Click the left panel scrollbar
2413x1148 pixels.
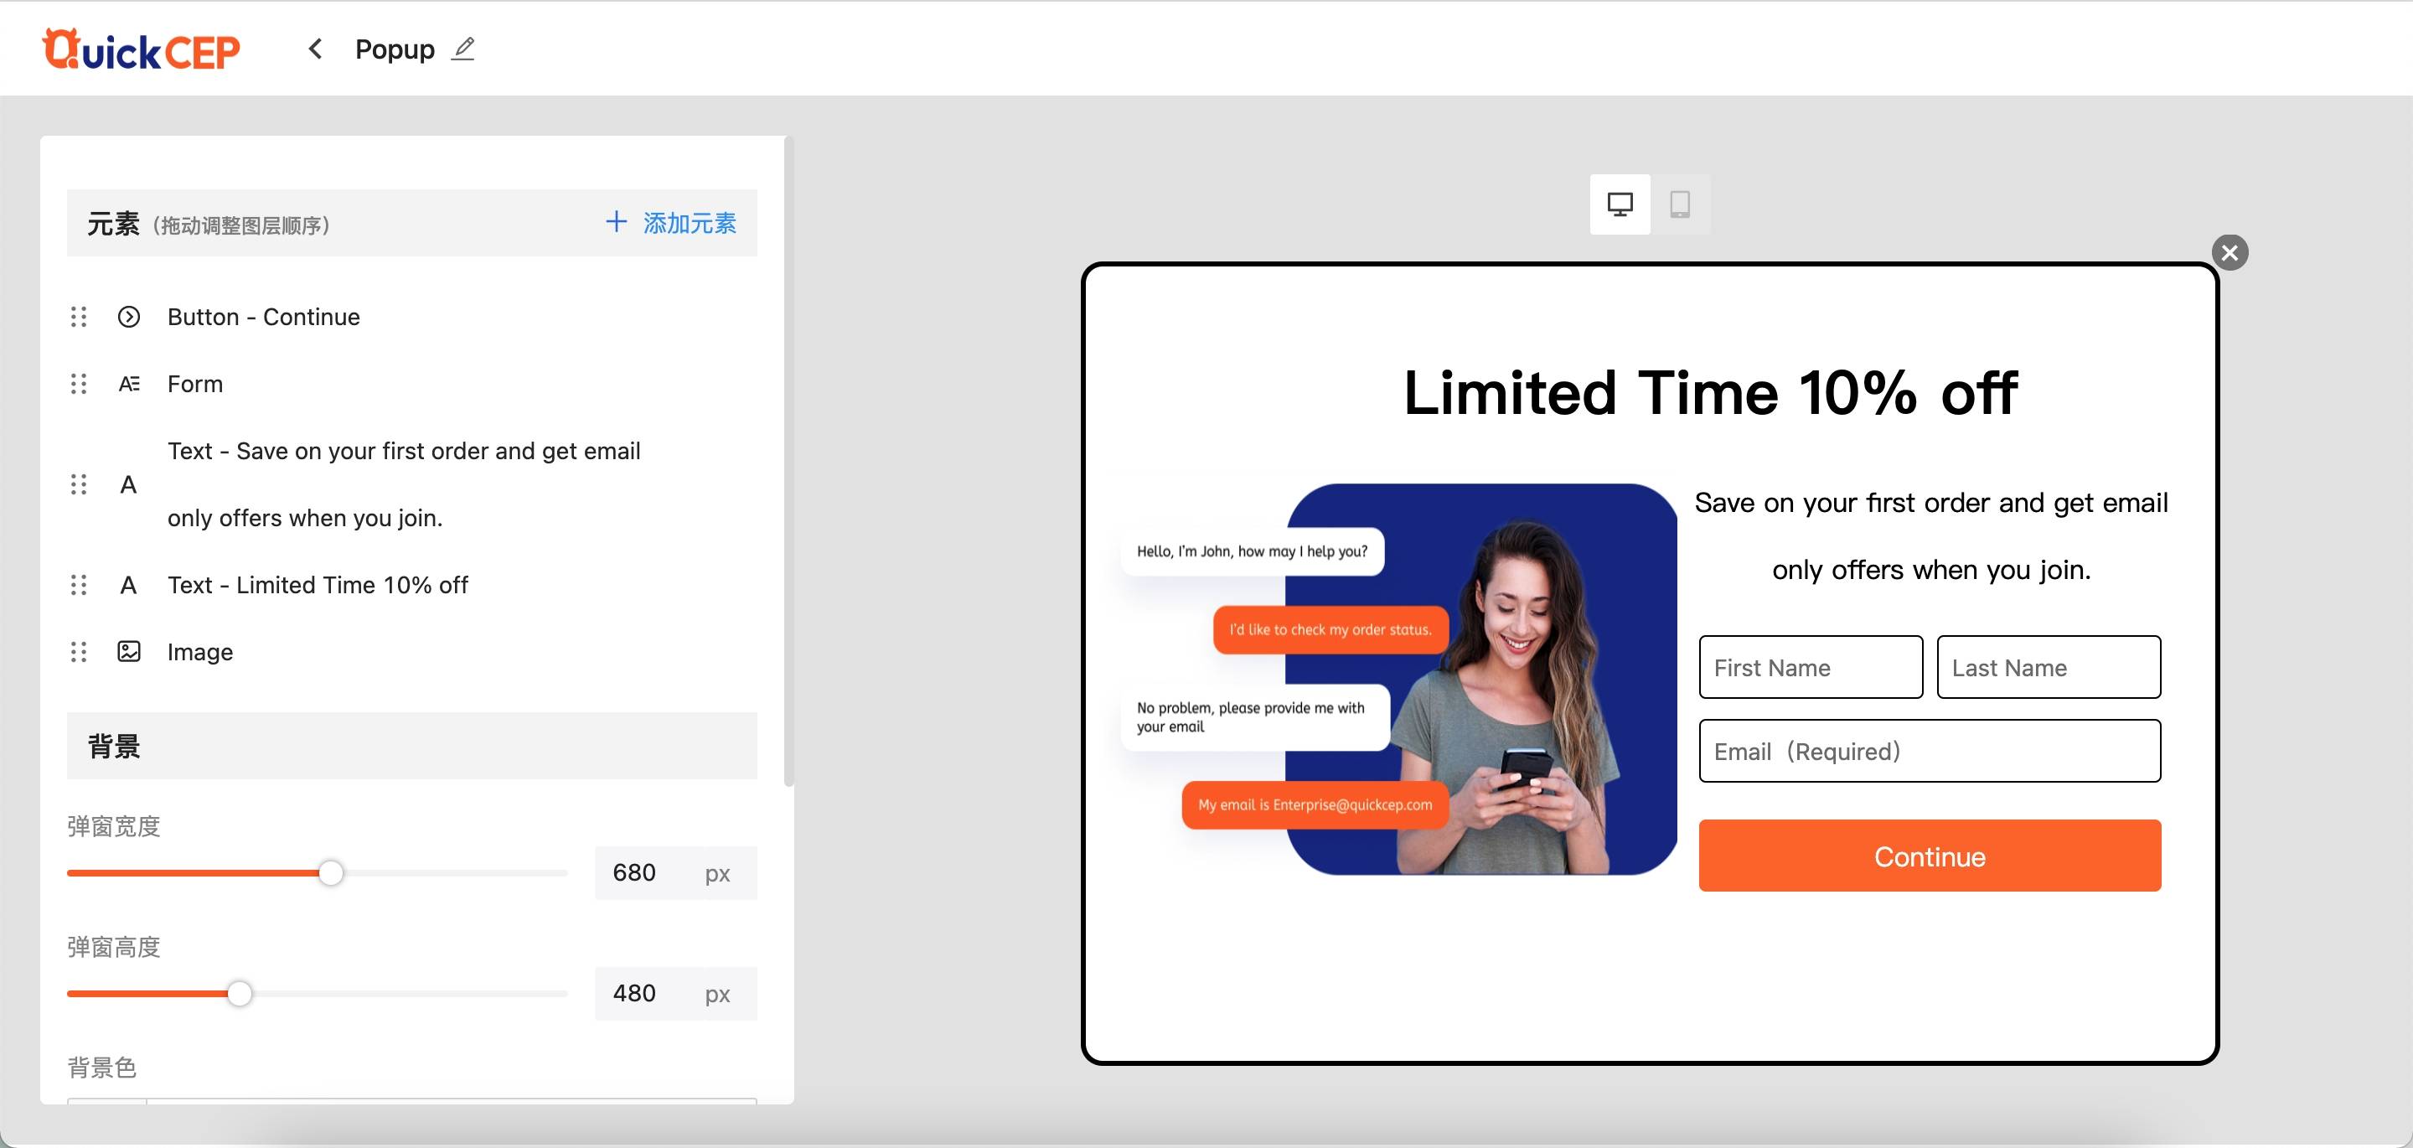(788, 461)
